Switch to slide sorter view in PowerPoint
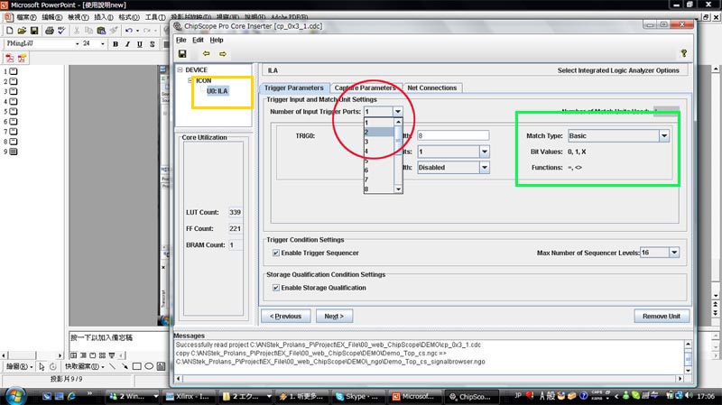The width and height of the screenshot is (722, 405). click(102, 355)
